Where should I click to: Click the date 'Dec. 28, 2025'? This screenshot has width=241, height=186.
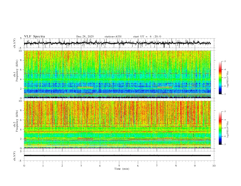tap(85, 36)
